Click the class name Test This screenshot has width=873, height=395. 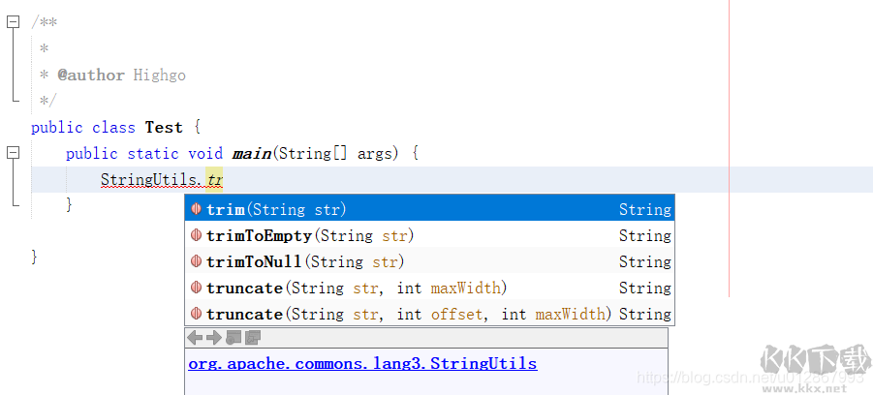(164, 128)
